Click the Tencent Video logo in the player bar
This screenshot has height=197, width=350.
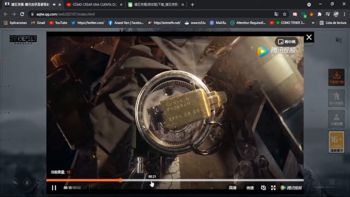pos(291,188)
